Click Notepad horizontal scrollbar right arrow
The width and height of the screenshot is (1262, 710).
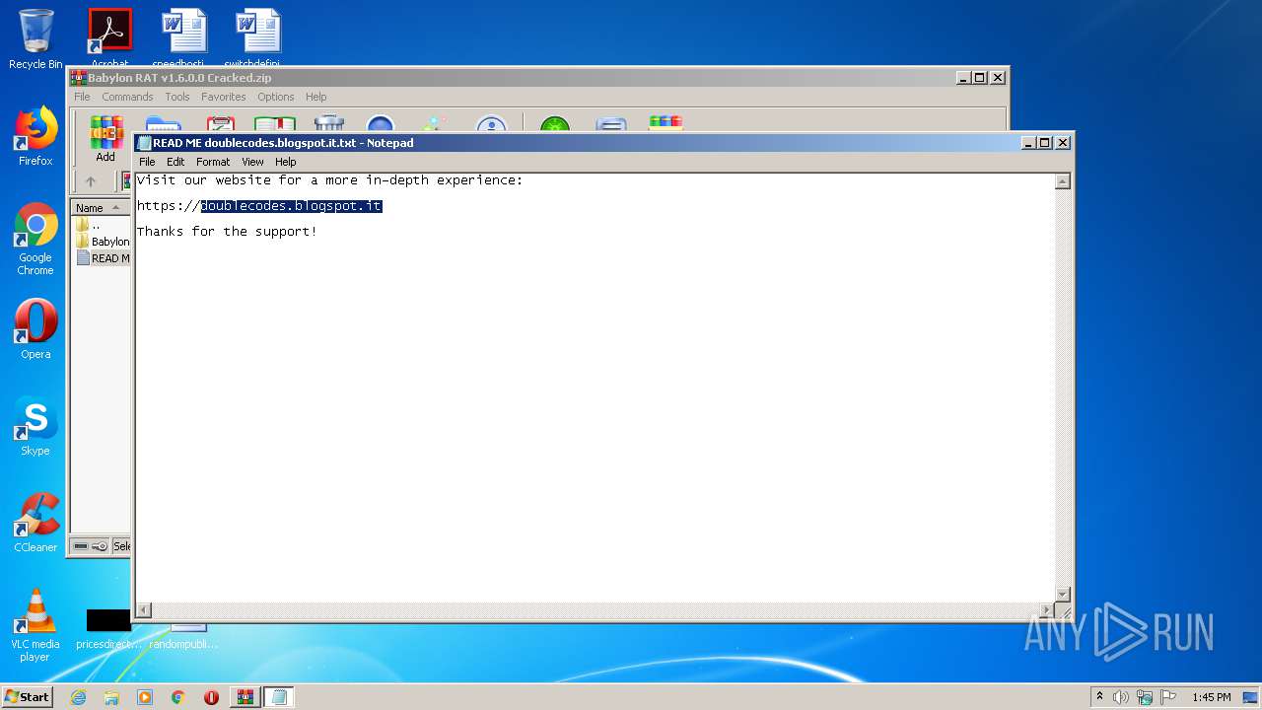[1047, 610]
